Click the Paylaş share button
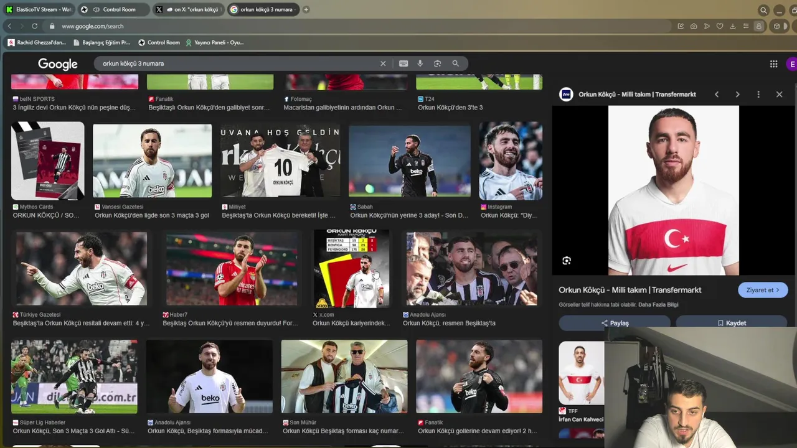The height and width of the screenshot is (448, 797). point(615,323)
